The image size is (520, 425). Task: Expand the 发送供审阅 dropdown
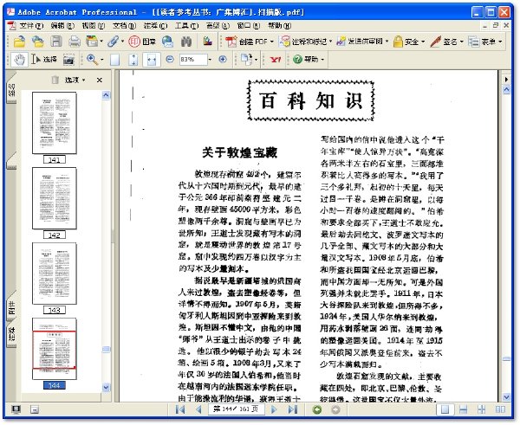(x=387, y=42)
